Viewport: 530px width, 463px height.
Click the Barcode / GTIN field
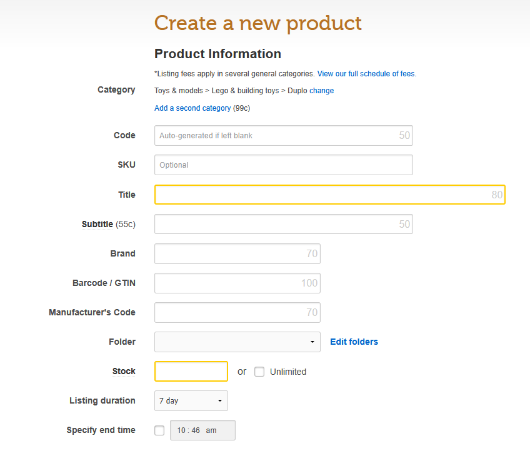coord(237,283)
